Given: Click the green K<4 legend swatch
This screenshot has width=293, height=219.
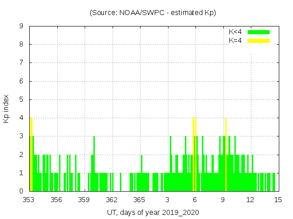Looking at the screenshot, I should pos(259,32).
